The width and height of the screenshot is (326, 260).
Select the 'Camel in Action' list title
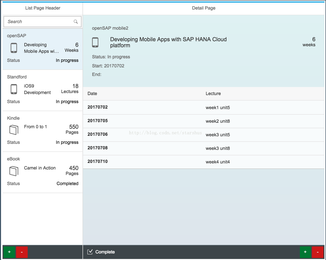40,168
